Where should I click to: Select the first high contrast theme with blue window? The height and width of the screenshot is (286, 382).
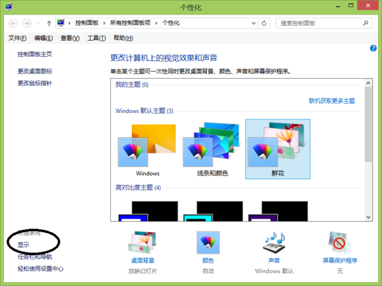[148, 211]
